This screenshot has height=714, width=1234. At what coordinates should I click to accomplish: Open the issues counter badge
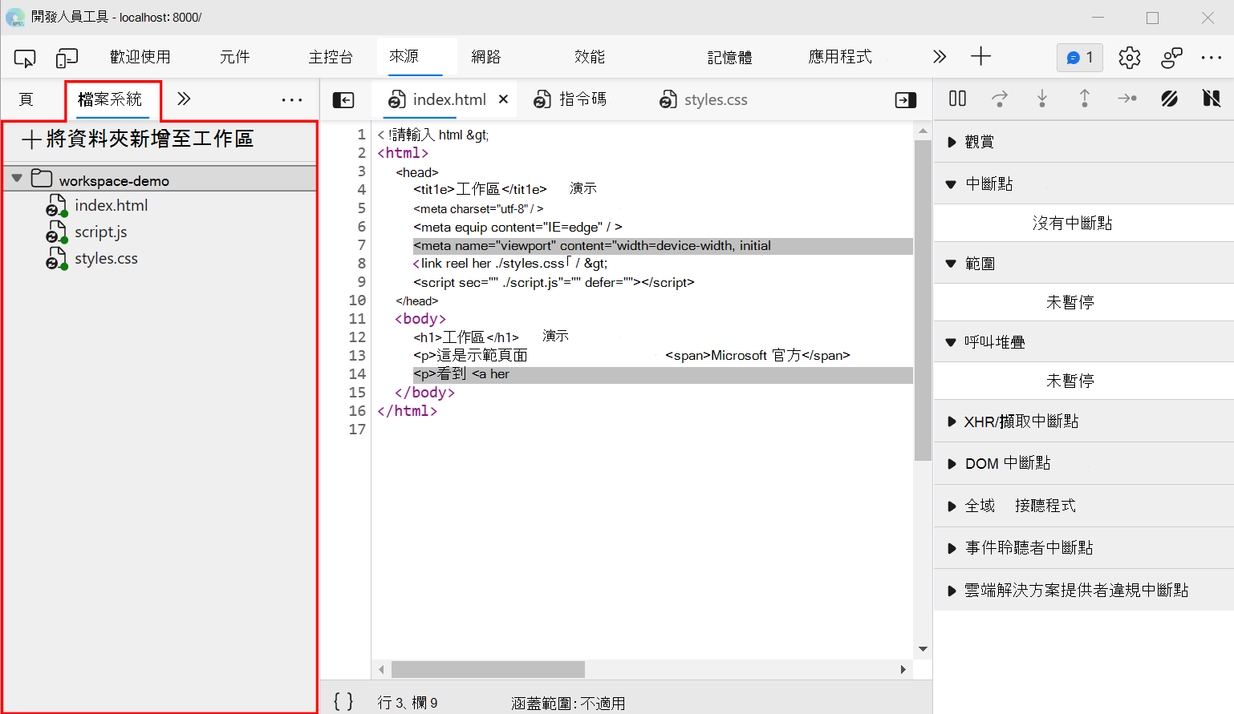click(1080, 58)
